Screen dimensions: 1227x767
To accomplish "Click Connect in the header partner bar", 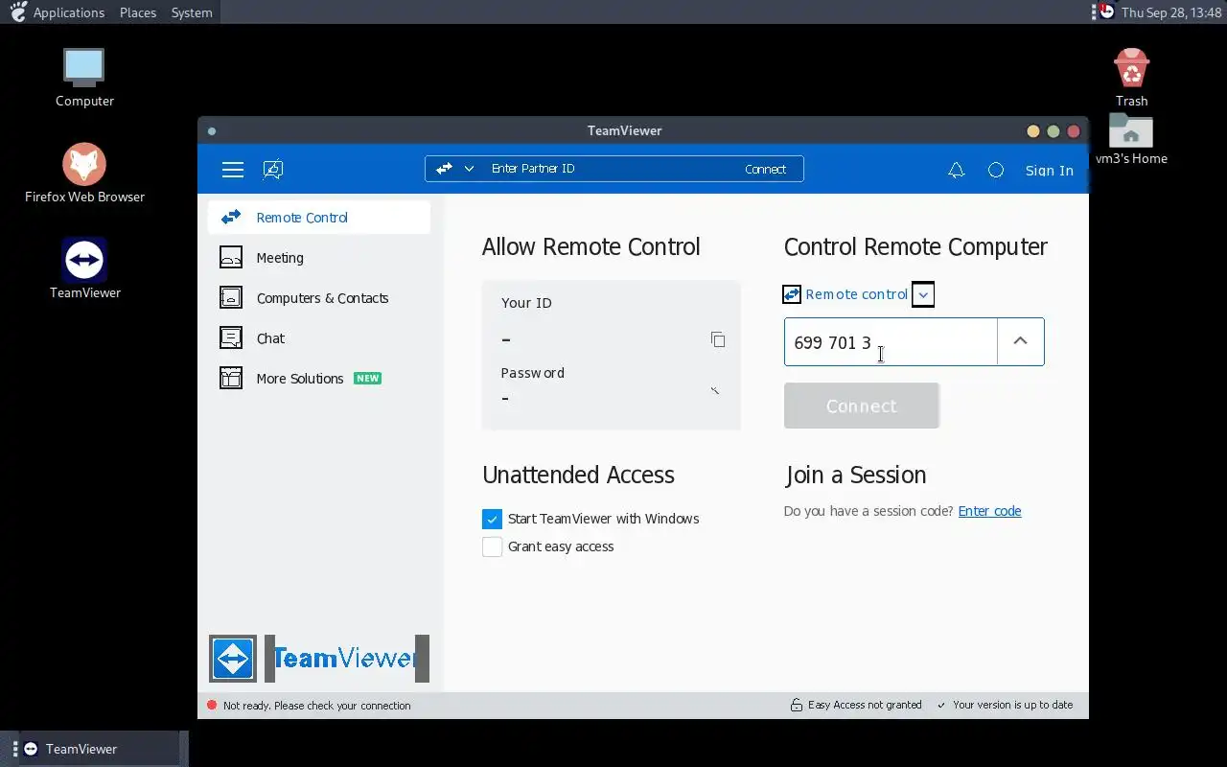I will click(765, 169).
